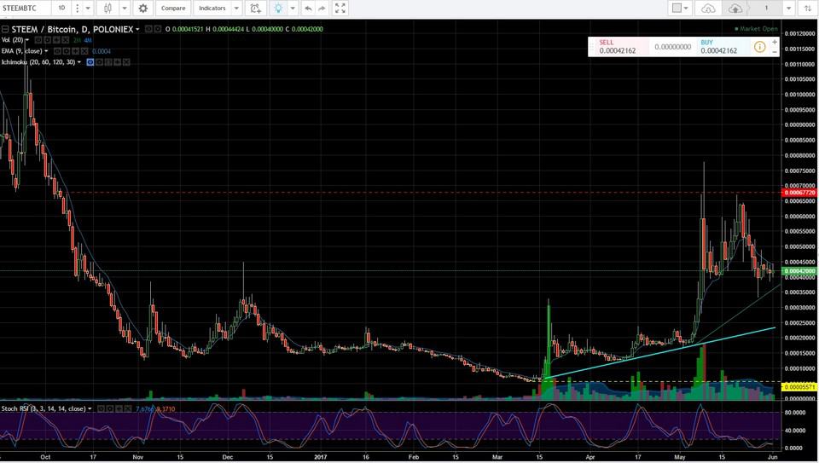This screenshot has height=463, width=819.
Task: Remove the Vol (20) indicator with X icon
Action: [x=65, y=40]
